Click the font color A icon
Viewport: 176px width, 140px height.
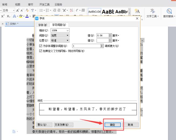(x=27, y=16)
